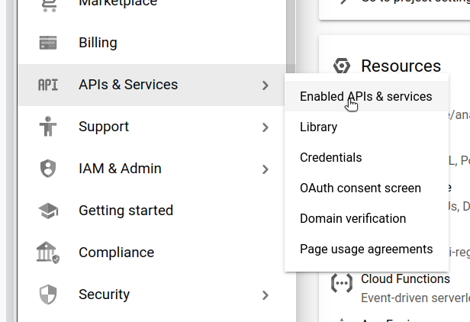
Task: Click the Support person icon
Action: (x=48, y=127)
